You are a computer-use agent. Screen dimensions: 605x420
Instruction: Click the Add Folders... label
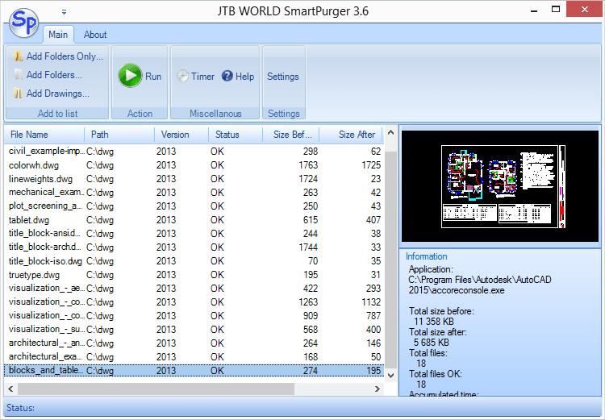[x=54, y=75]
